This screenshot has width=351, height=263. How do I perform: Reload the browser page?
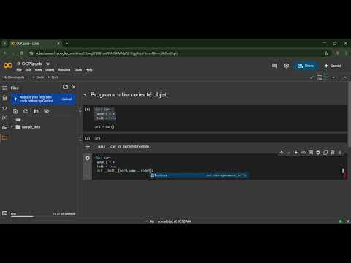[21, 53]
